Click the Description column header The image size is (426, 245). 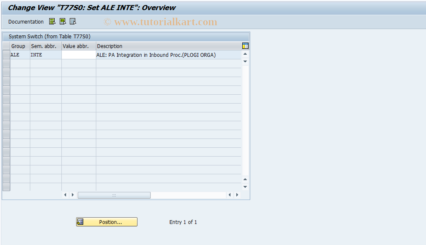(169, 46)
